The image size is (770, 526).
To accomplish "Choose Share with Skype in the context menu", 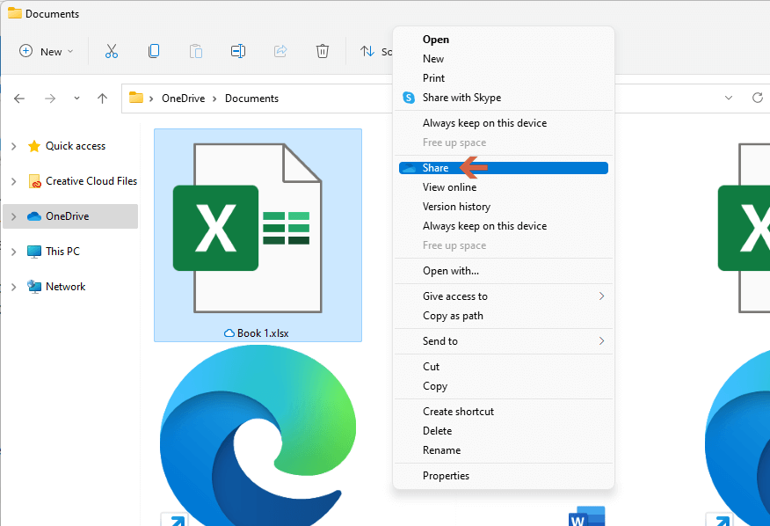I will pyautogui.click(x=504, y=98).
